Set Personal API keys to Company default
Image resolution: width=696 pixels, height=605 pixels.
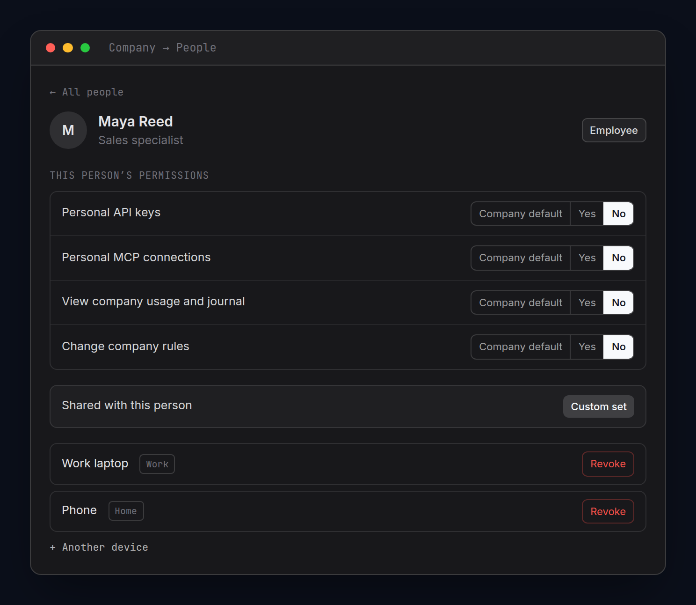pos(521,214)
